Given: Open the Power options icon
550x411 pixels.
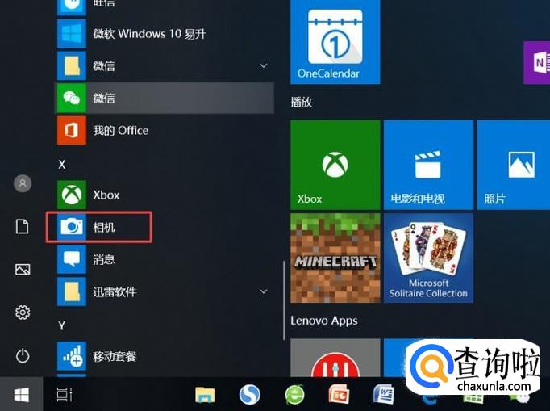Looking at the screenshot, I should 23,356.
